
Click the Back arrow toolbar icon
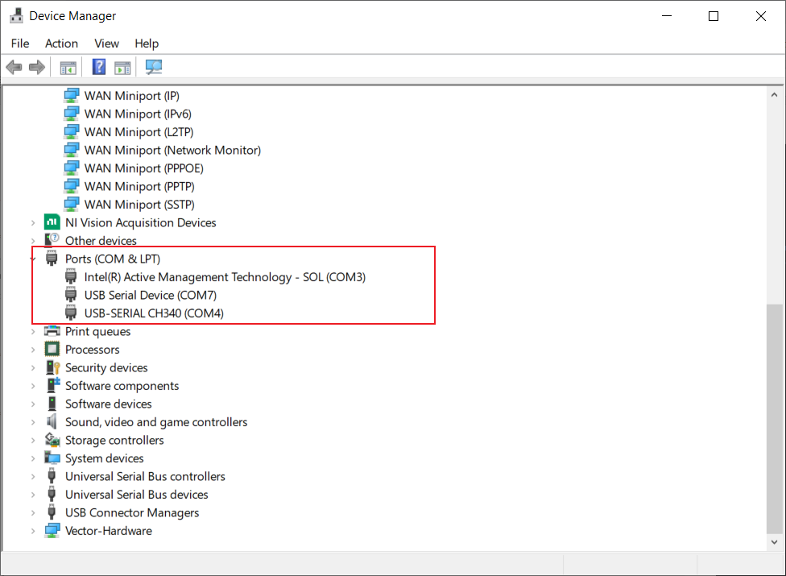coord(14,67)
